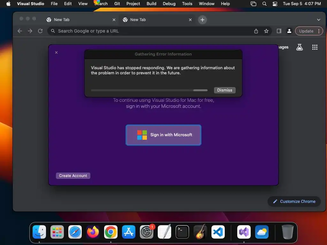Open App Store from the Dock
The image size is (327, 245).
pos(129,232)
